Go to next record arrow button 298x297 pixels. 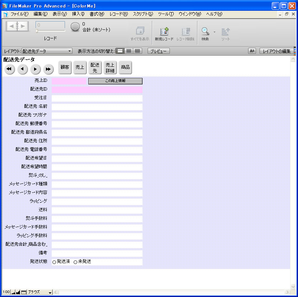point(35,69)
